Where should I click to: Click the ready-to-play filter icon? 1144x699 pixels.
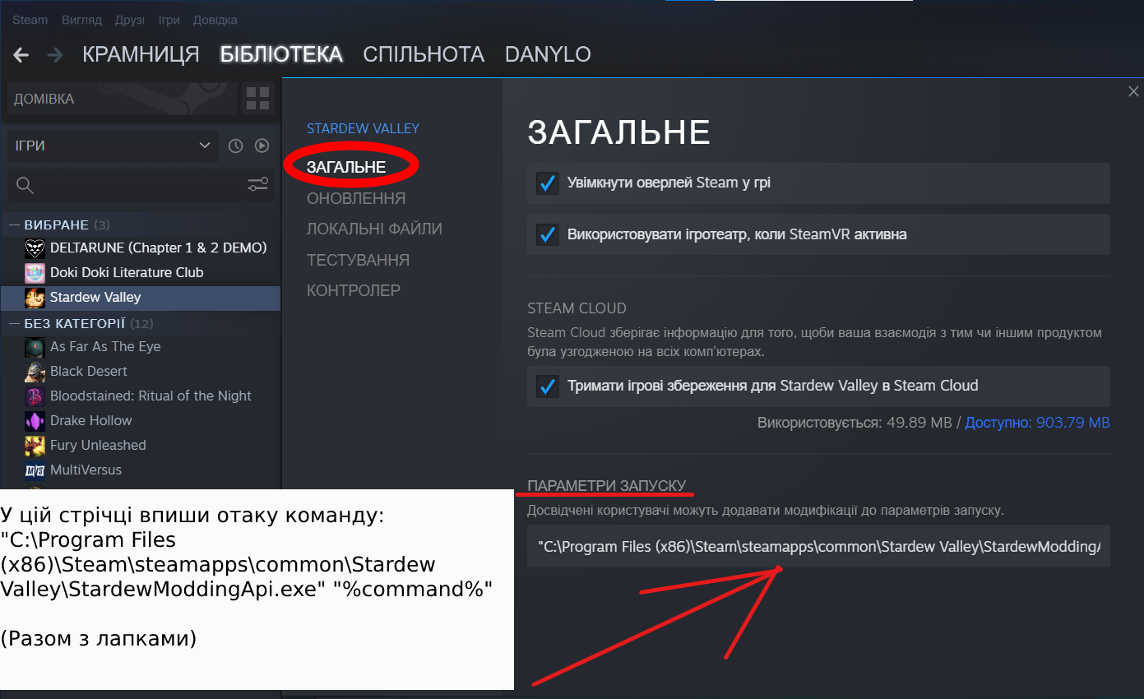click(262, 146)
